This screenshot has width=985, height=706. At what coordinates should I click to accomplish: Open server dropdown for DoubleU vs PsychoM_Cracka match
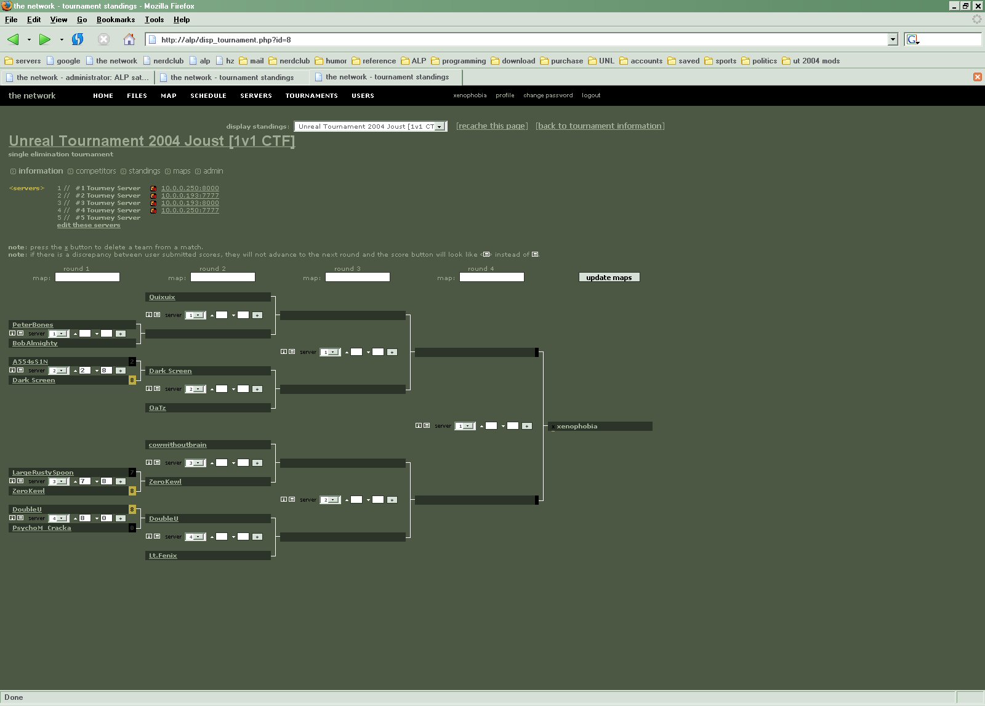coord(59,518)
